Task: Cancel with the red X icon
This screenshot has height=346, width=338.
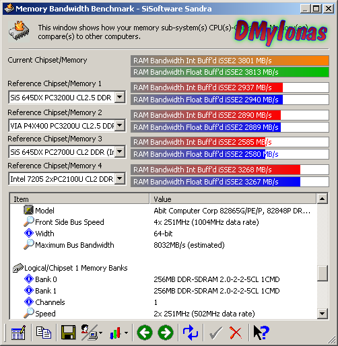Action: (x=236, y=333)
